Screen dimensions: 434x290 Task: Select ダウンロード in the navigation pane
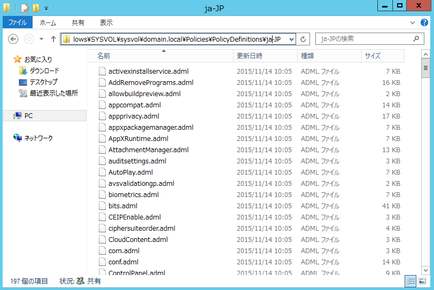click(x=44, y=70)
